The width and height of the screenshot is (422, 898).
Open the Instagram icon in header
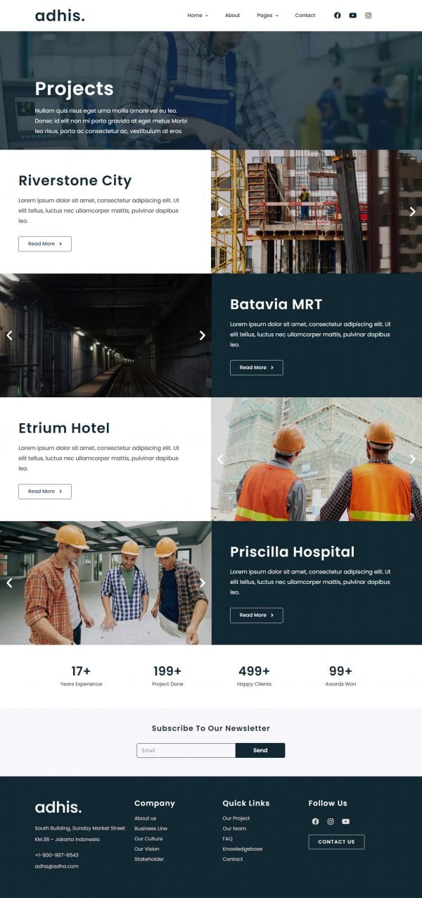pos(368,15)
